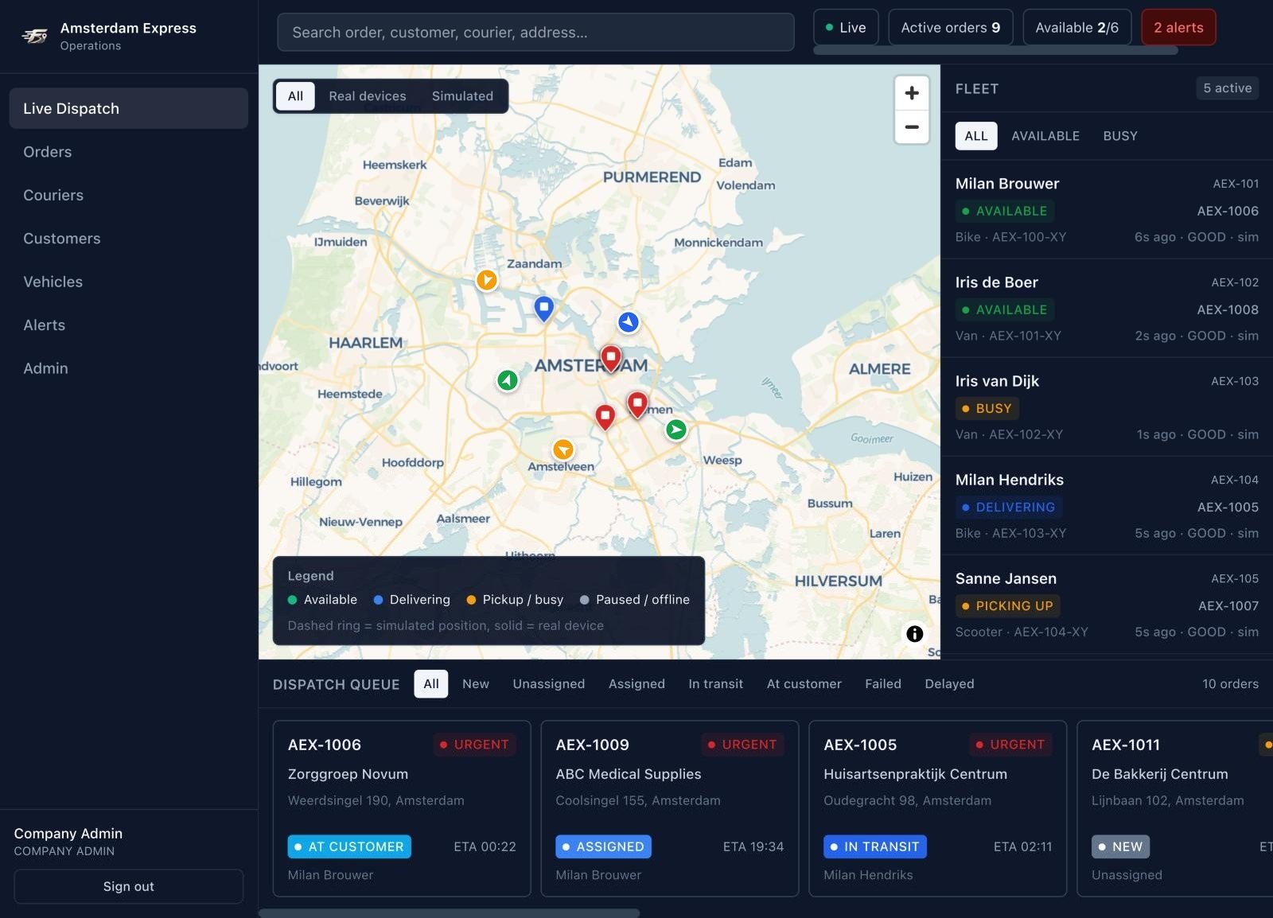Select courier Sanne Jansen in fleet list
The width and height of the screenshot is (1273, 918).
[1107, 605]
